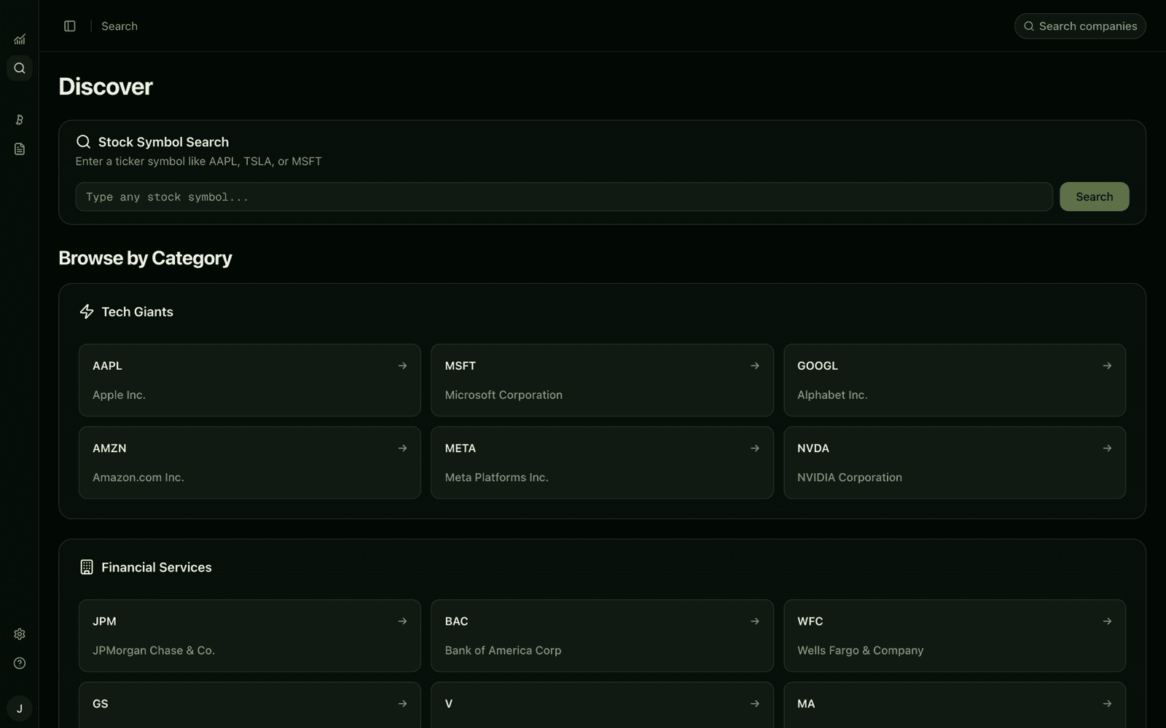The image size is (1166, 728).
Task: Open the Bitcoin crypto sidebar icon
Action: pos(20,119)
